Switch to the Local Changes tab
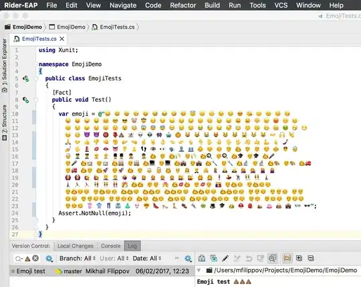The height and width of the screenshot is (287, 361). [x=76, y=246]
